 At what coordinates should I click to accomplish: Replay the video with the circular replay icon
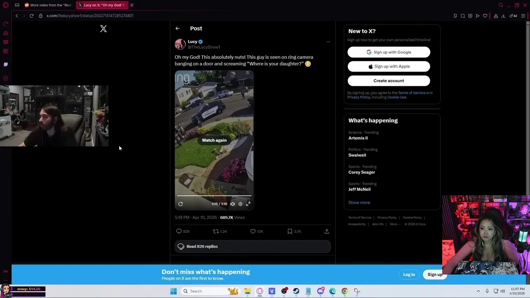pyautogui.click(x=181, y=204)
